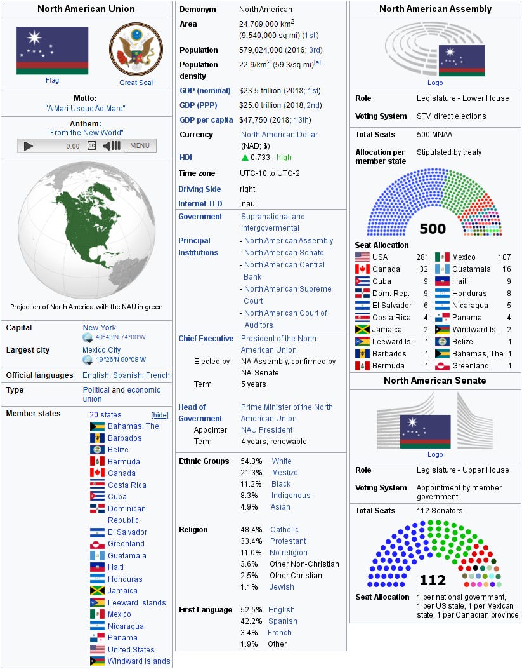Select the '112 Senators' total seats text
This screenshot has width=522, height=669.
click(x=440, y=511)
